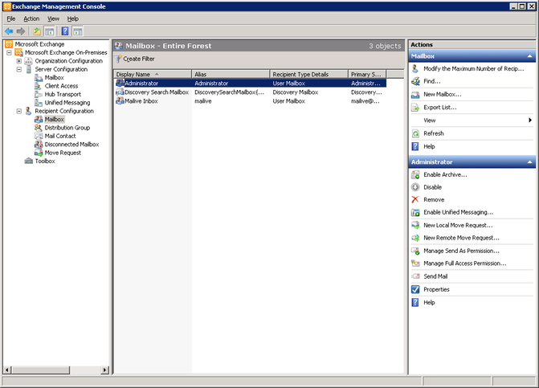Select Client Access under Server Configuration
Screen dimensions: 539x388
coord(61,86)
